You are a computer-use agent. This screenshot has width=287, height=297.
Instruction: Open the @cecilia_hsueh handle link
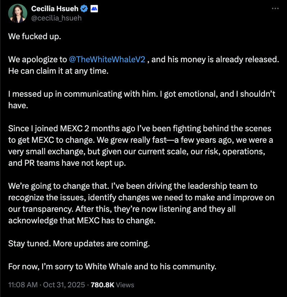point(56,18)
